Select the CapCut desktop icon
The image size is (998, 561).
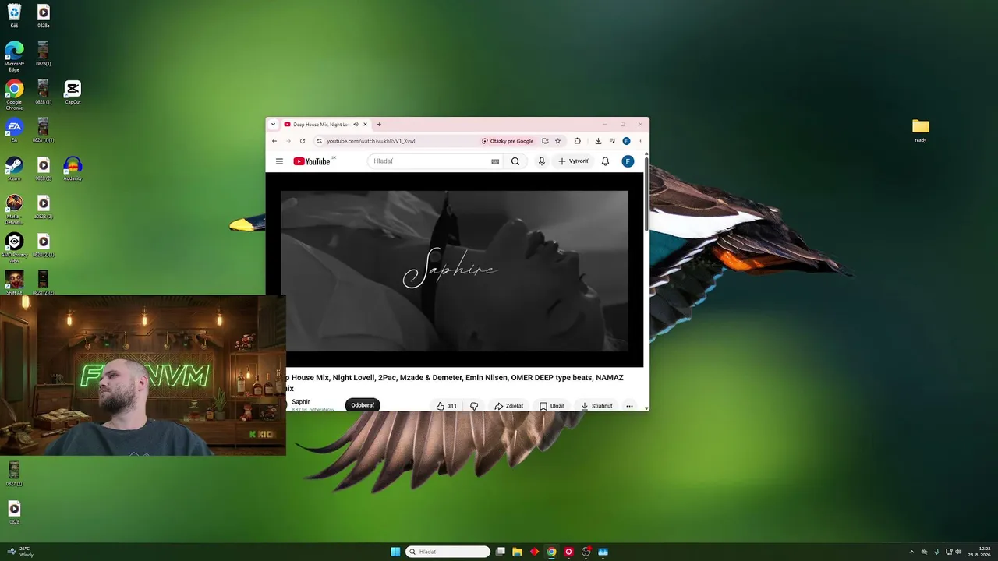click(73, 92)
